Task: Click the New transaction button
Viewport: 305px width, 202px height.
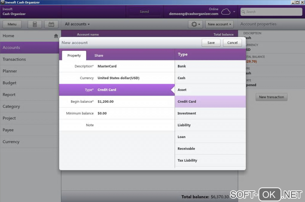Action: 271,97
